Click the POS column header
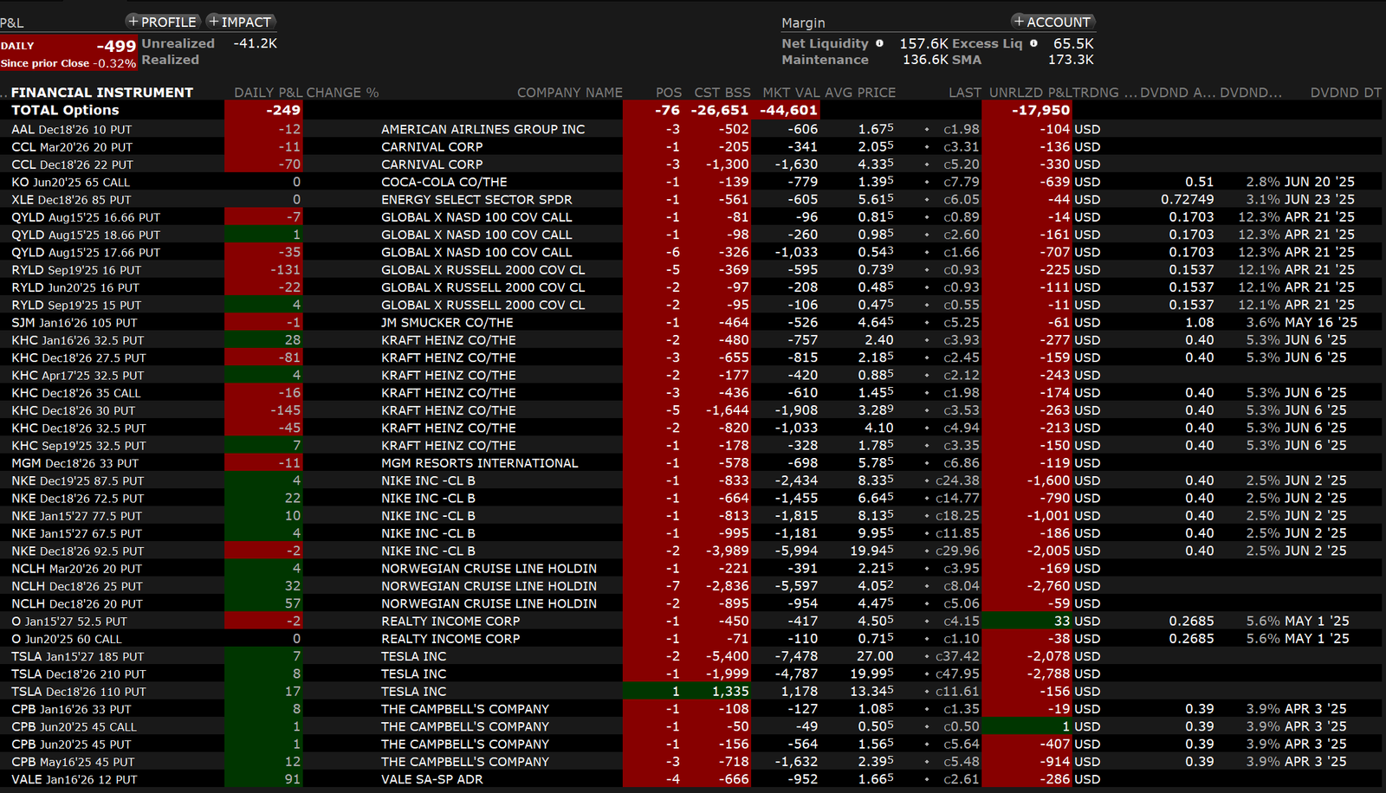 click(668, 93)
